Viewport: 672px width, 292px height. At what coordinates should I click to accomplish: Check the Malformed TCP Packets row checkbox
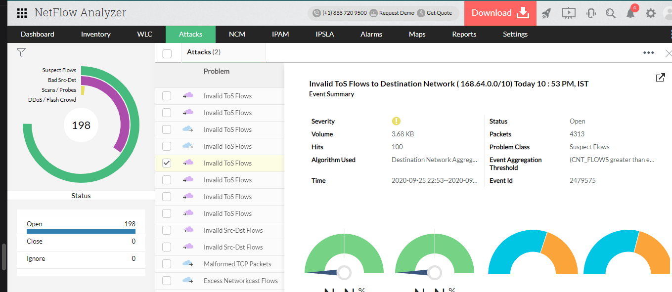click(167, 264)
